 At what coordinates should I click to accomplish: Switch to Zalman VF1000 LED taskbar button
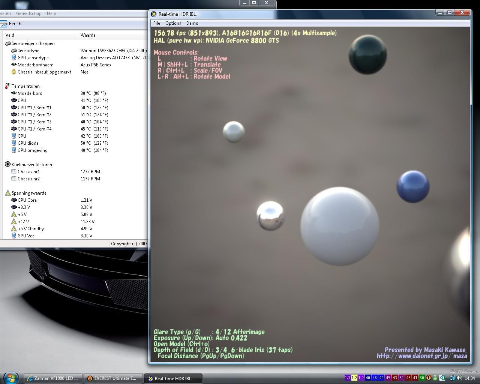pyautogui.click(x=53, y=378)
